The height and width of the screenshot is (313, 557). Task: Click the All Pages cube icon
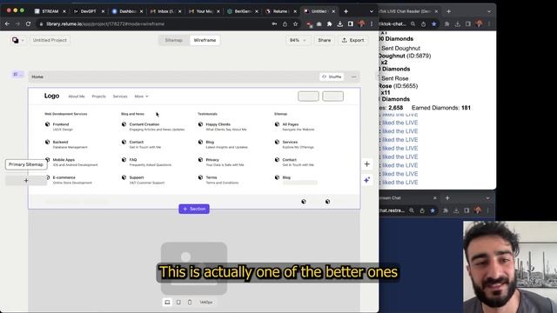[x=277, y=124]
